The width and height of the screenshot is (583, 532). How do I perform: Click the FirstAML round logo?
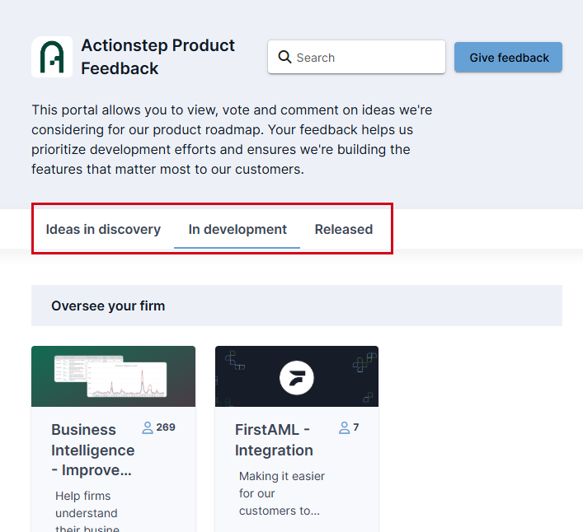point(297,378)
